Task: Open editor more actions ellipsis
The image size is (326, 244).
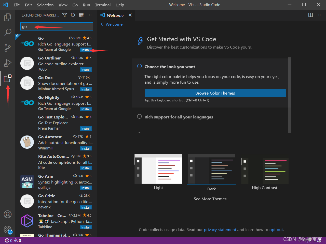Action: tap(319, 15)
